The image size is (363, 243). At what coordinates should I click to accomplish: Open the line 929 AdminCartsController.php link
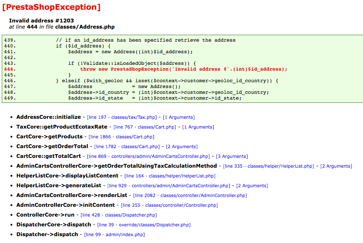[169, 186]
